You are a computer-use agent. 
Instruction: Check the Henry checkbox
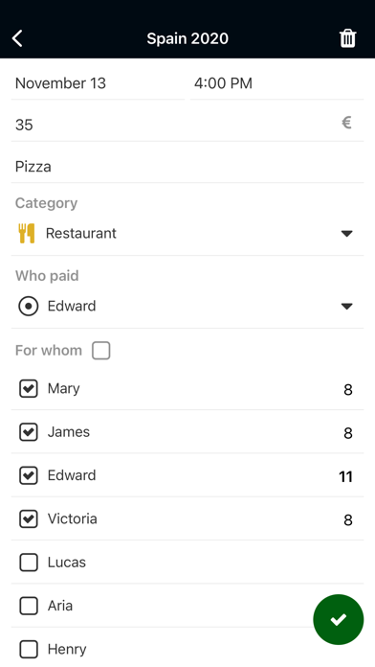[x=29, y=649]
